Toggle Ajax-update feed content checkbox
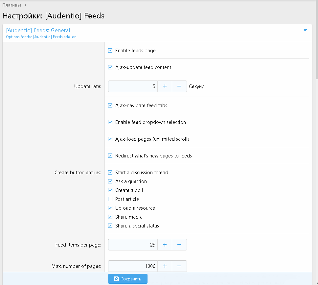Image resolution: width=318 pixels, height=285 pixels. (110, 67)
